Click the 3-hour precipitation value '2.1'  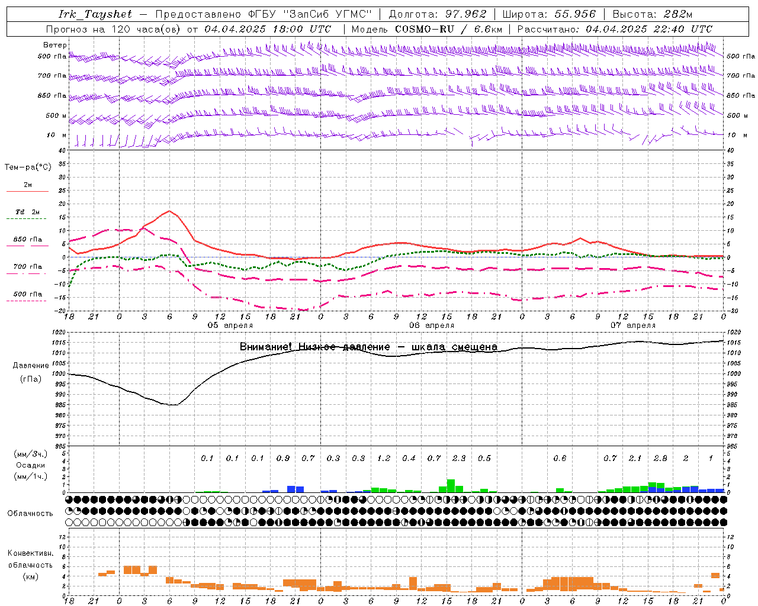coord(635,458)
